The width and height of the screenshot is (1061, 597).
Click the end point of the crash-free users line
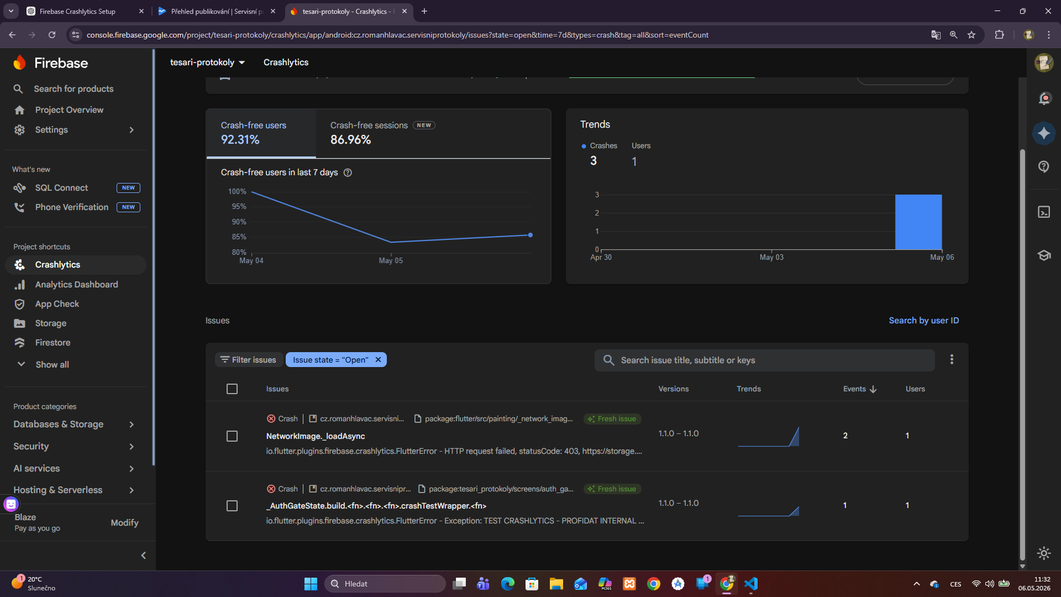coord(530,235)
